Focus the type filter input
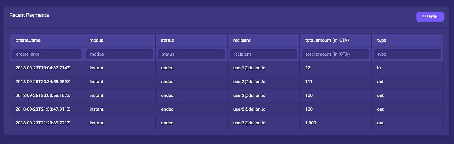Image resolution: width=454 pixels, height=144 pixels. point(407,54)
